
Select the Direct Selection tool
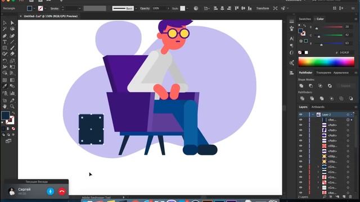12,22
